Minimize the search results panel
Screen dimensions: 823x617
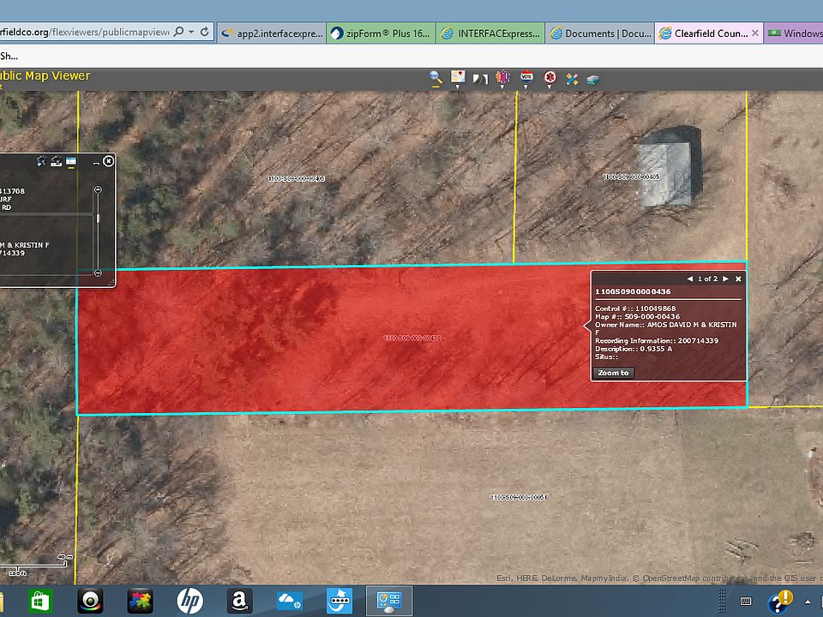coord(95,162)
